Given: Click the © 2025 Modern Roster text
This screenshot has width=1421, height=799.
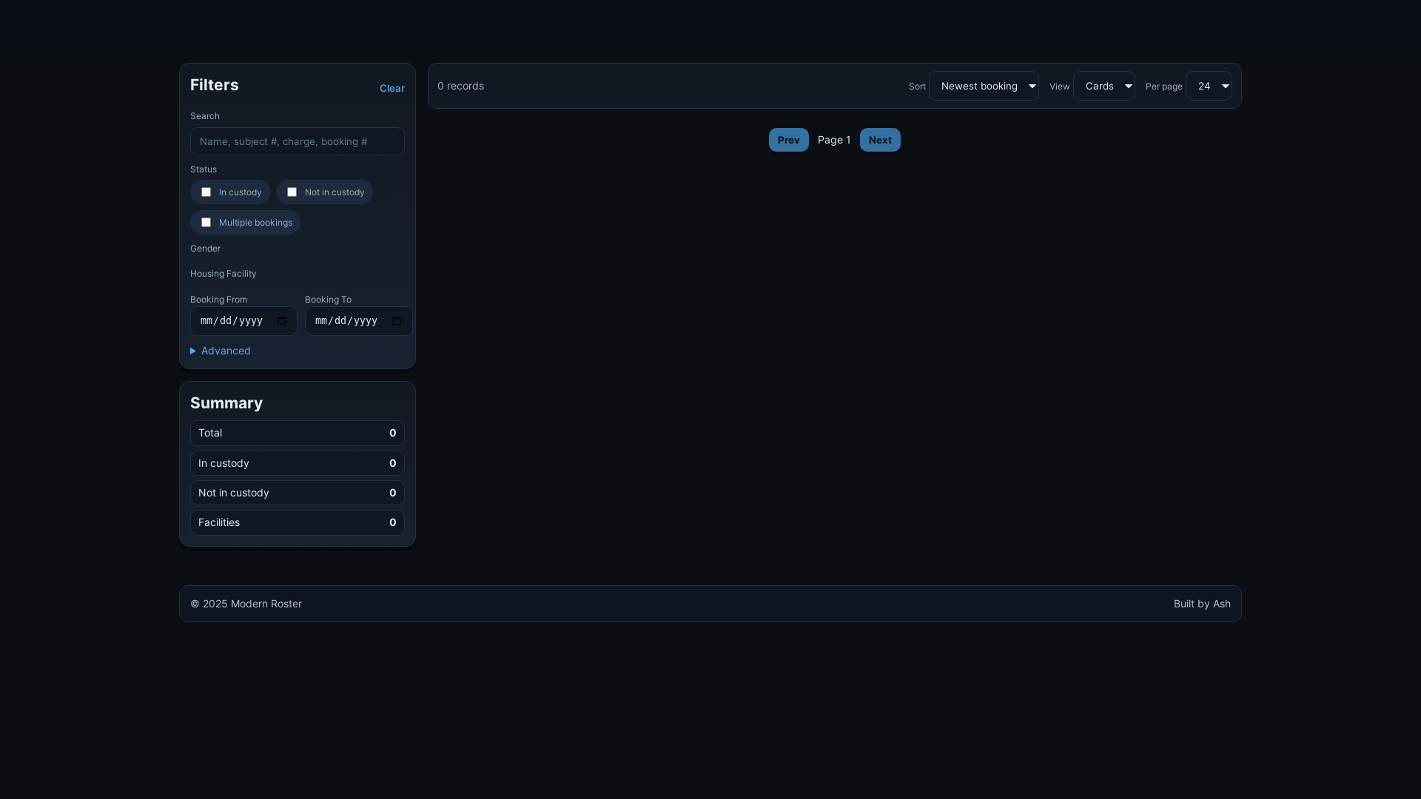Looking at the screenshot, I should point(246,604).
